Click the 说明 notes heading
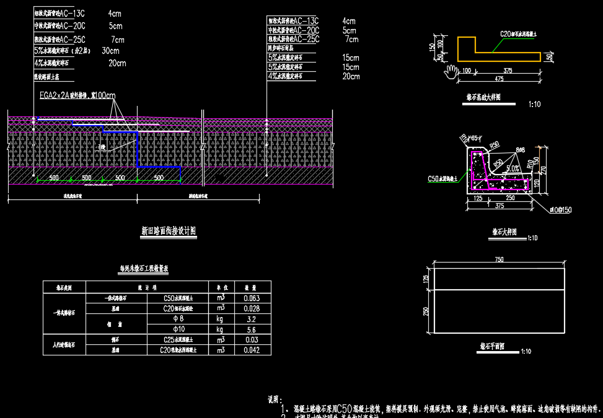The height and width of the screenshot is (418, 603). [275, 400]
